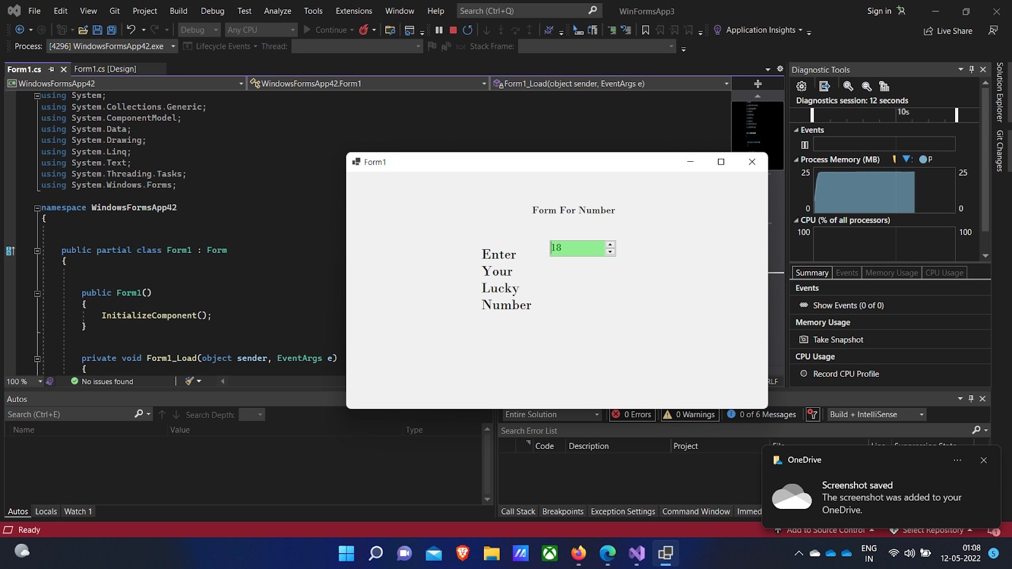Adjust the 100% editor zoom control
The width and height of the screenshot is (1012, 569).
click(x=23, y=381)
